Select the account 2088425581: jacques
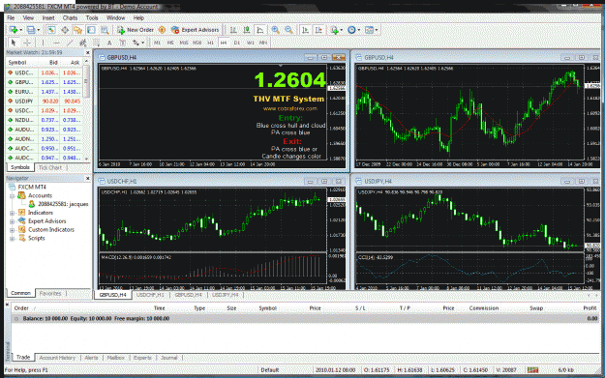Viewport: 605px width, 378px height. tap(63, 204)
